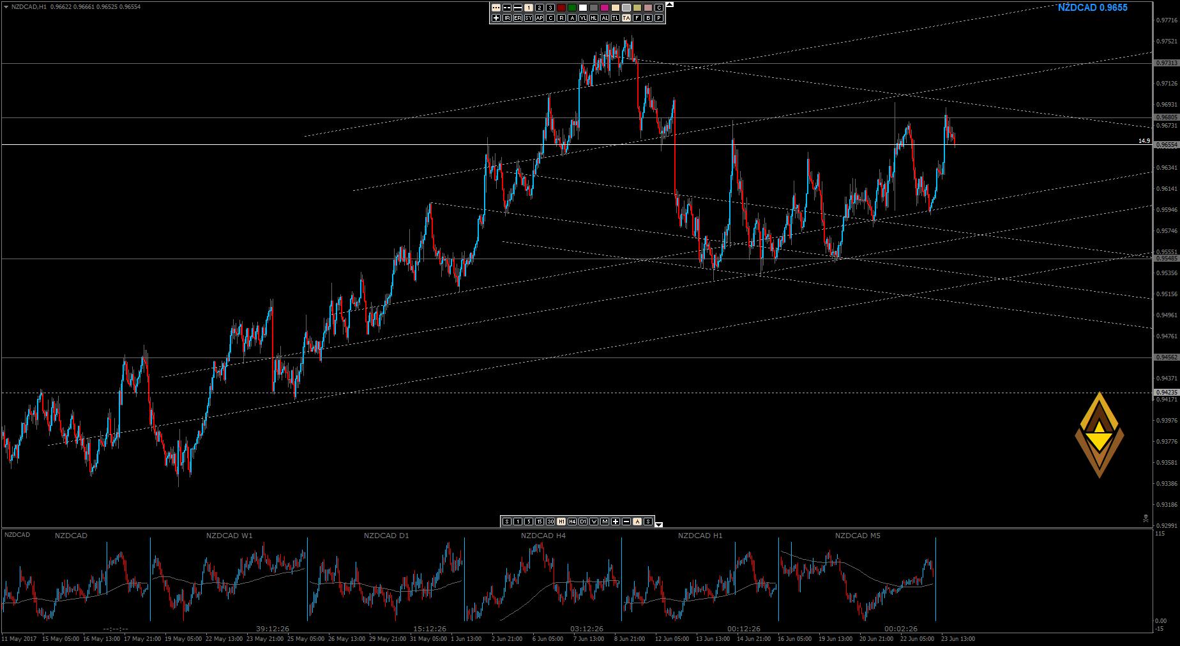Click the minus zoom-out button in timeframe bar
1180x646 pixels.
[626, 522]
